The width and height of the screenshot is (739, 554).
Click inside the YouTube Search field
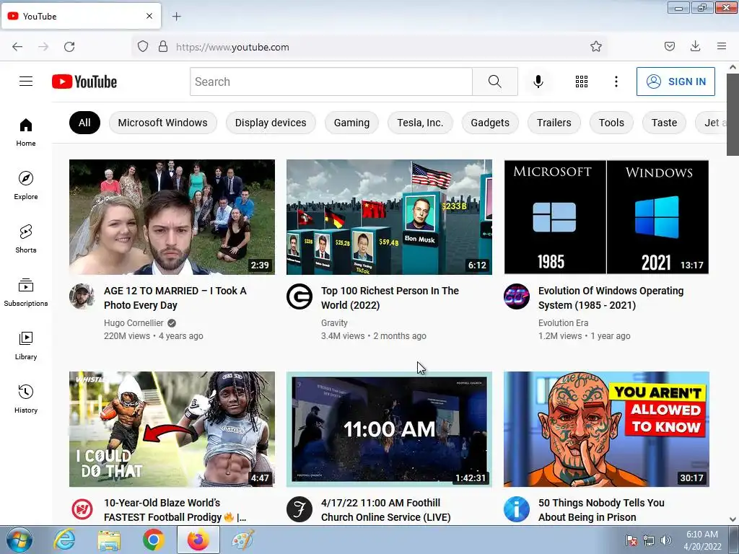pyautogui.click(x=331, y=82)
